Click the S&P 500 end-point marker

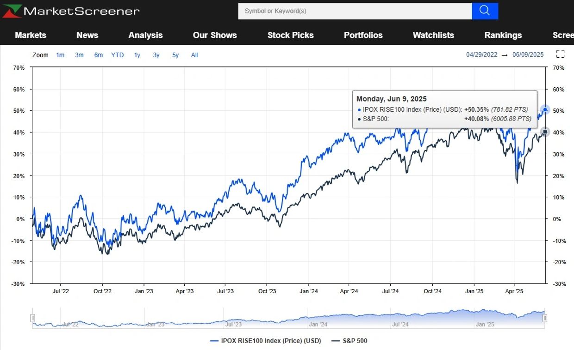545,132
